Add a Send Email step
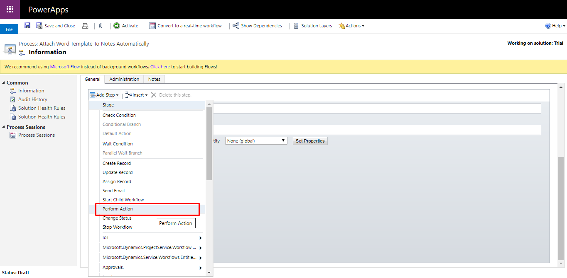The height and width of the screenshot is (278, 567). pos(147,191)
